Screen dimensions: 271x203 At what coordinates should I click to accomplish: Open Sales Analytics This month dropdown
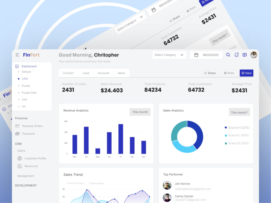click(x=239, y=112)
